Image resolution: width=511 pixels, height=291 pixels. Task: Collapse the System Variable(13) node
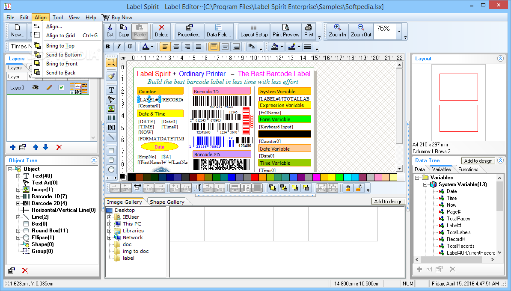click(425, 184)
